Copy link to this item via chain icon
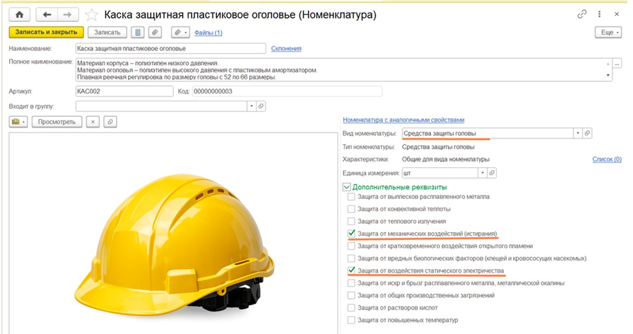 coord(582,15)
